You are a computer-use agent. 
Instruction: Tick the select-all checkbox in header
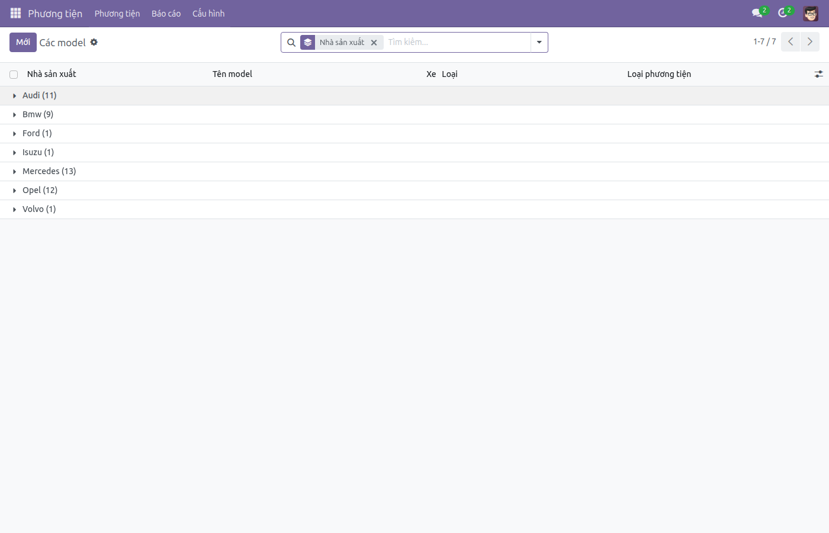[x=14, y=75]
